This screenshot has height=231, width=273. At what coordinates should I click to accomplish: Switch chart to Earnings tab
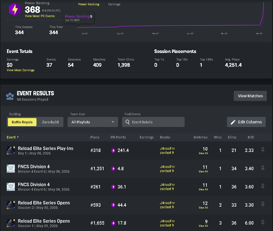coord(114,4)
